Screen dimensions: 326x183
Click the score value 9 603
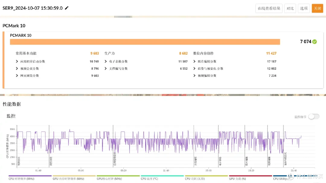95,76
